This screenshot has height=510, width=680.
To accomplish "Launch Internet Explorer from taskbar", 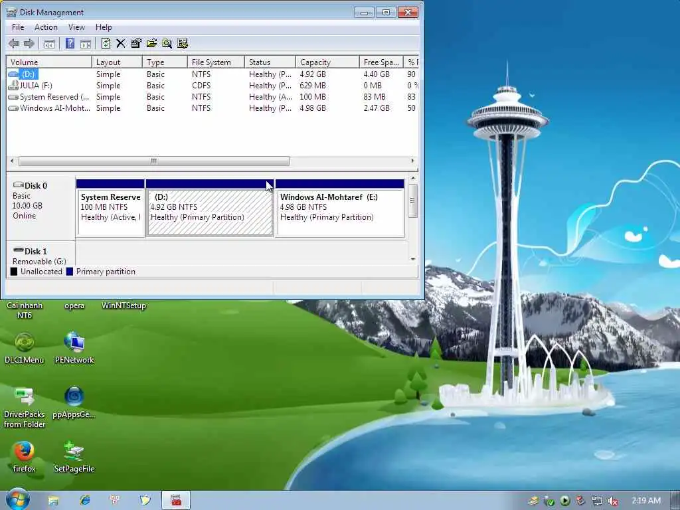I will [85, 501].
